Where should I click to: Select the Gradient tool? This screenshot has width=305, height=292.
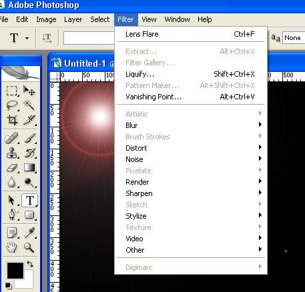[29, 168]
